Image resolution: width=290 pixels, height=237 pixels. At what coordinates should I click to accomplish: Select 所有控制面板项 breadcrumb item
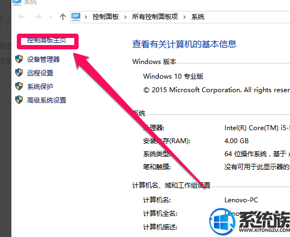click(x=155, y=17)
